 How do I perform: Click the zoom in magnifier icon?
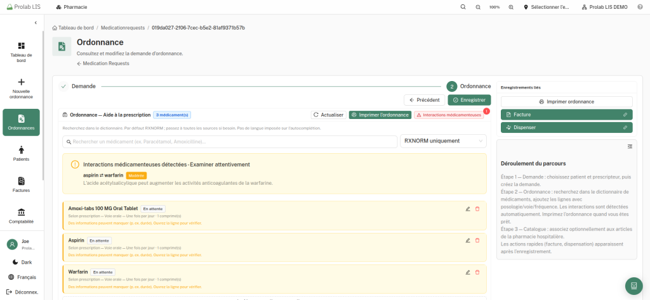[511, 7]
